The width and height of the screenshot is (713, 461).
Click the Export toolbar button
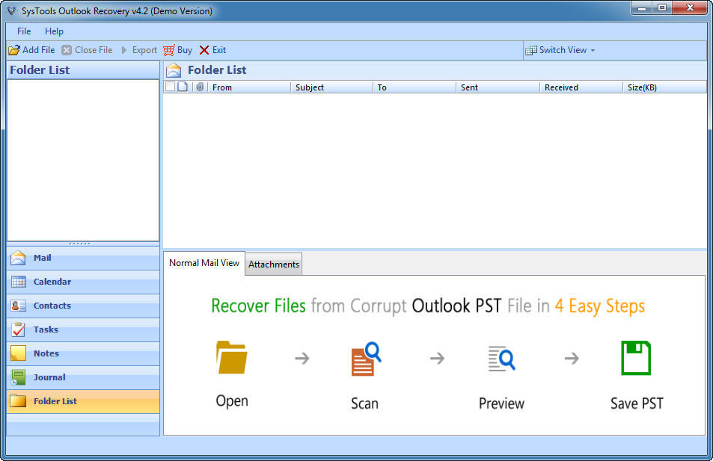click(x=139, y=50)
